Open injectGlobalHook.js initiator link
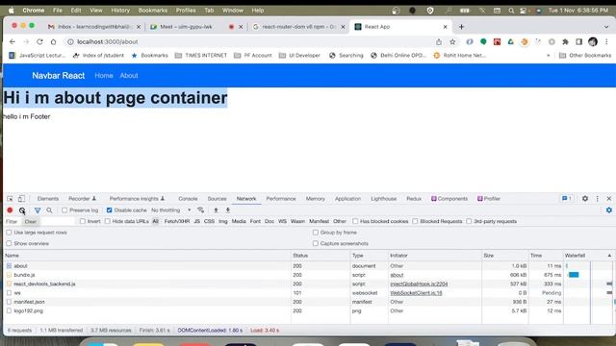The width and height of the screenshot is (616, 346). click(x=419, y=284)
